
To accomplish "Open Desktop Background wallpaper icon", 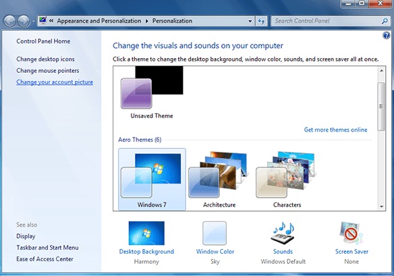I will 146,233.
